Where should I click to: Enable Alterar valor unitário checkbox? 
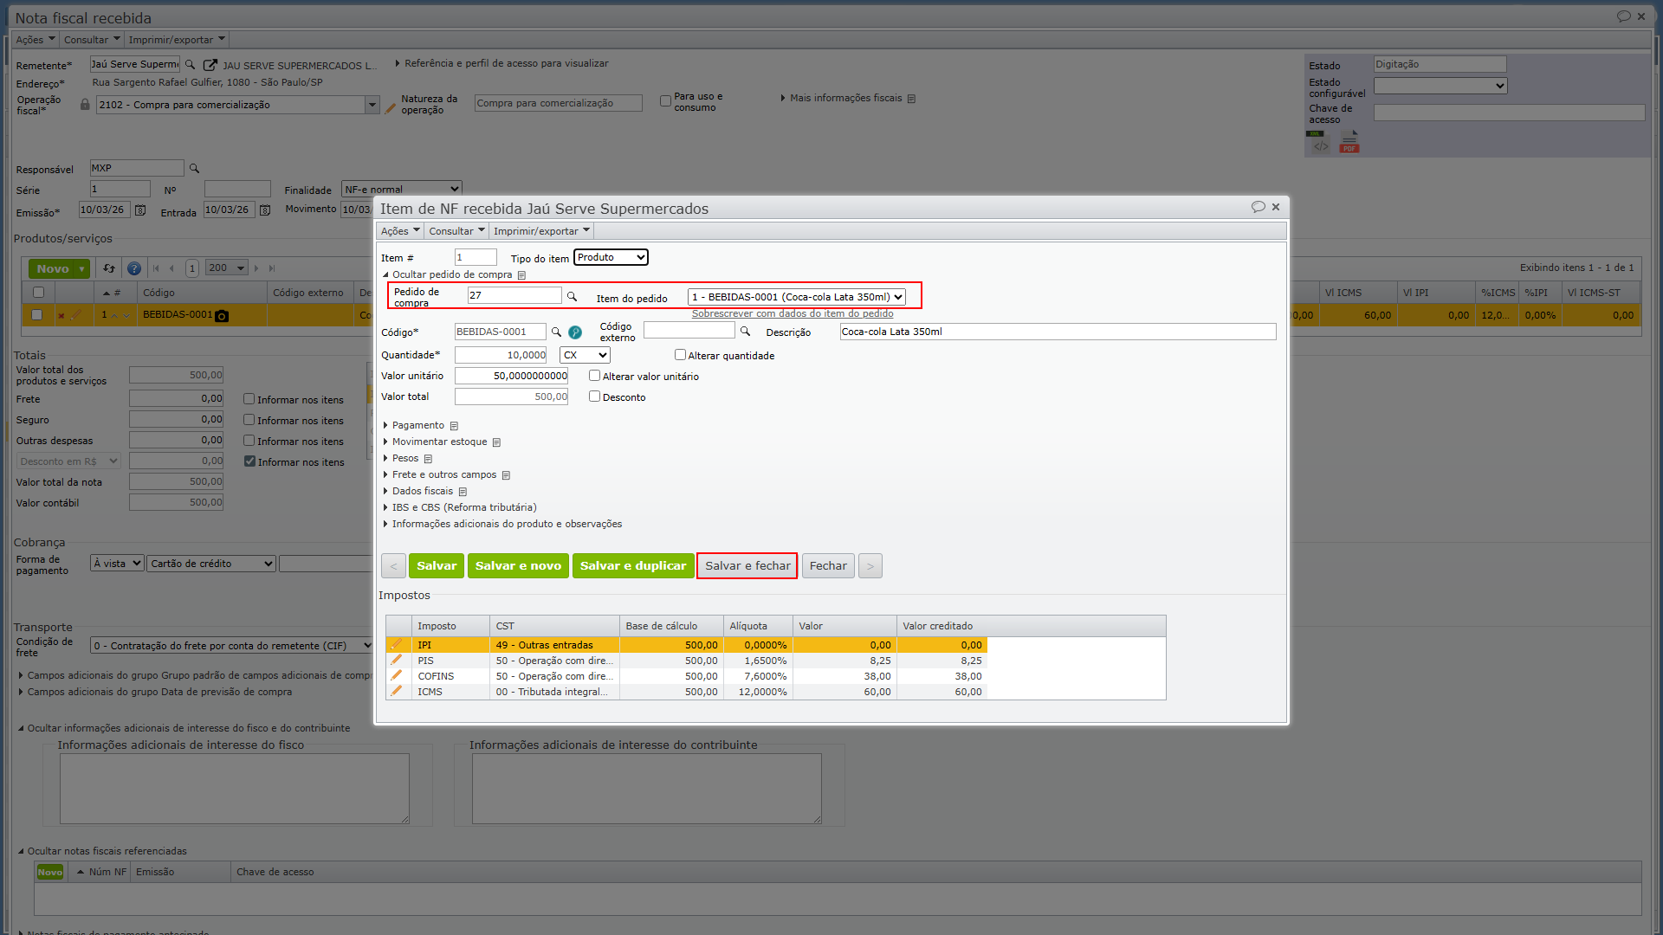click(594, 376)
